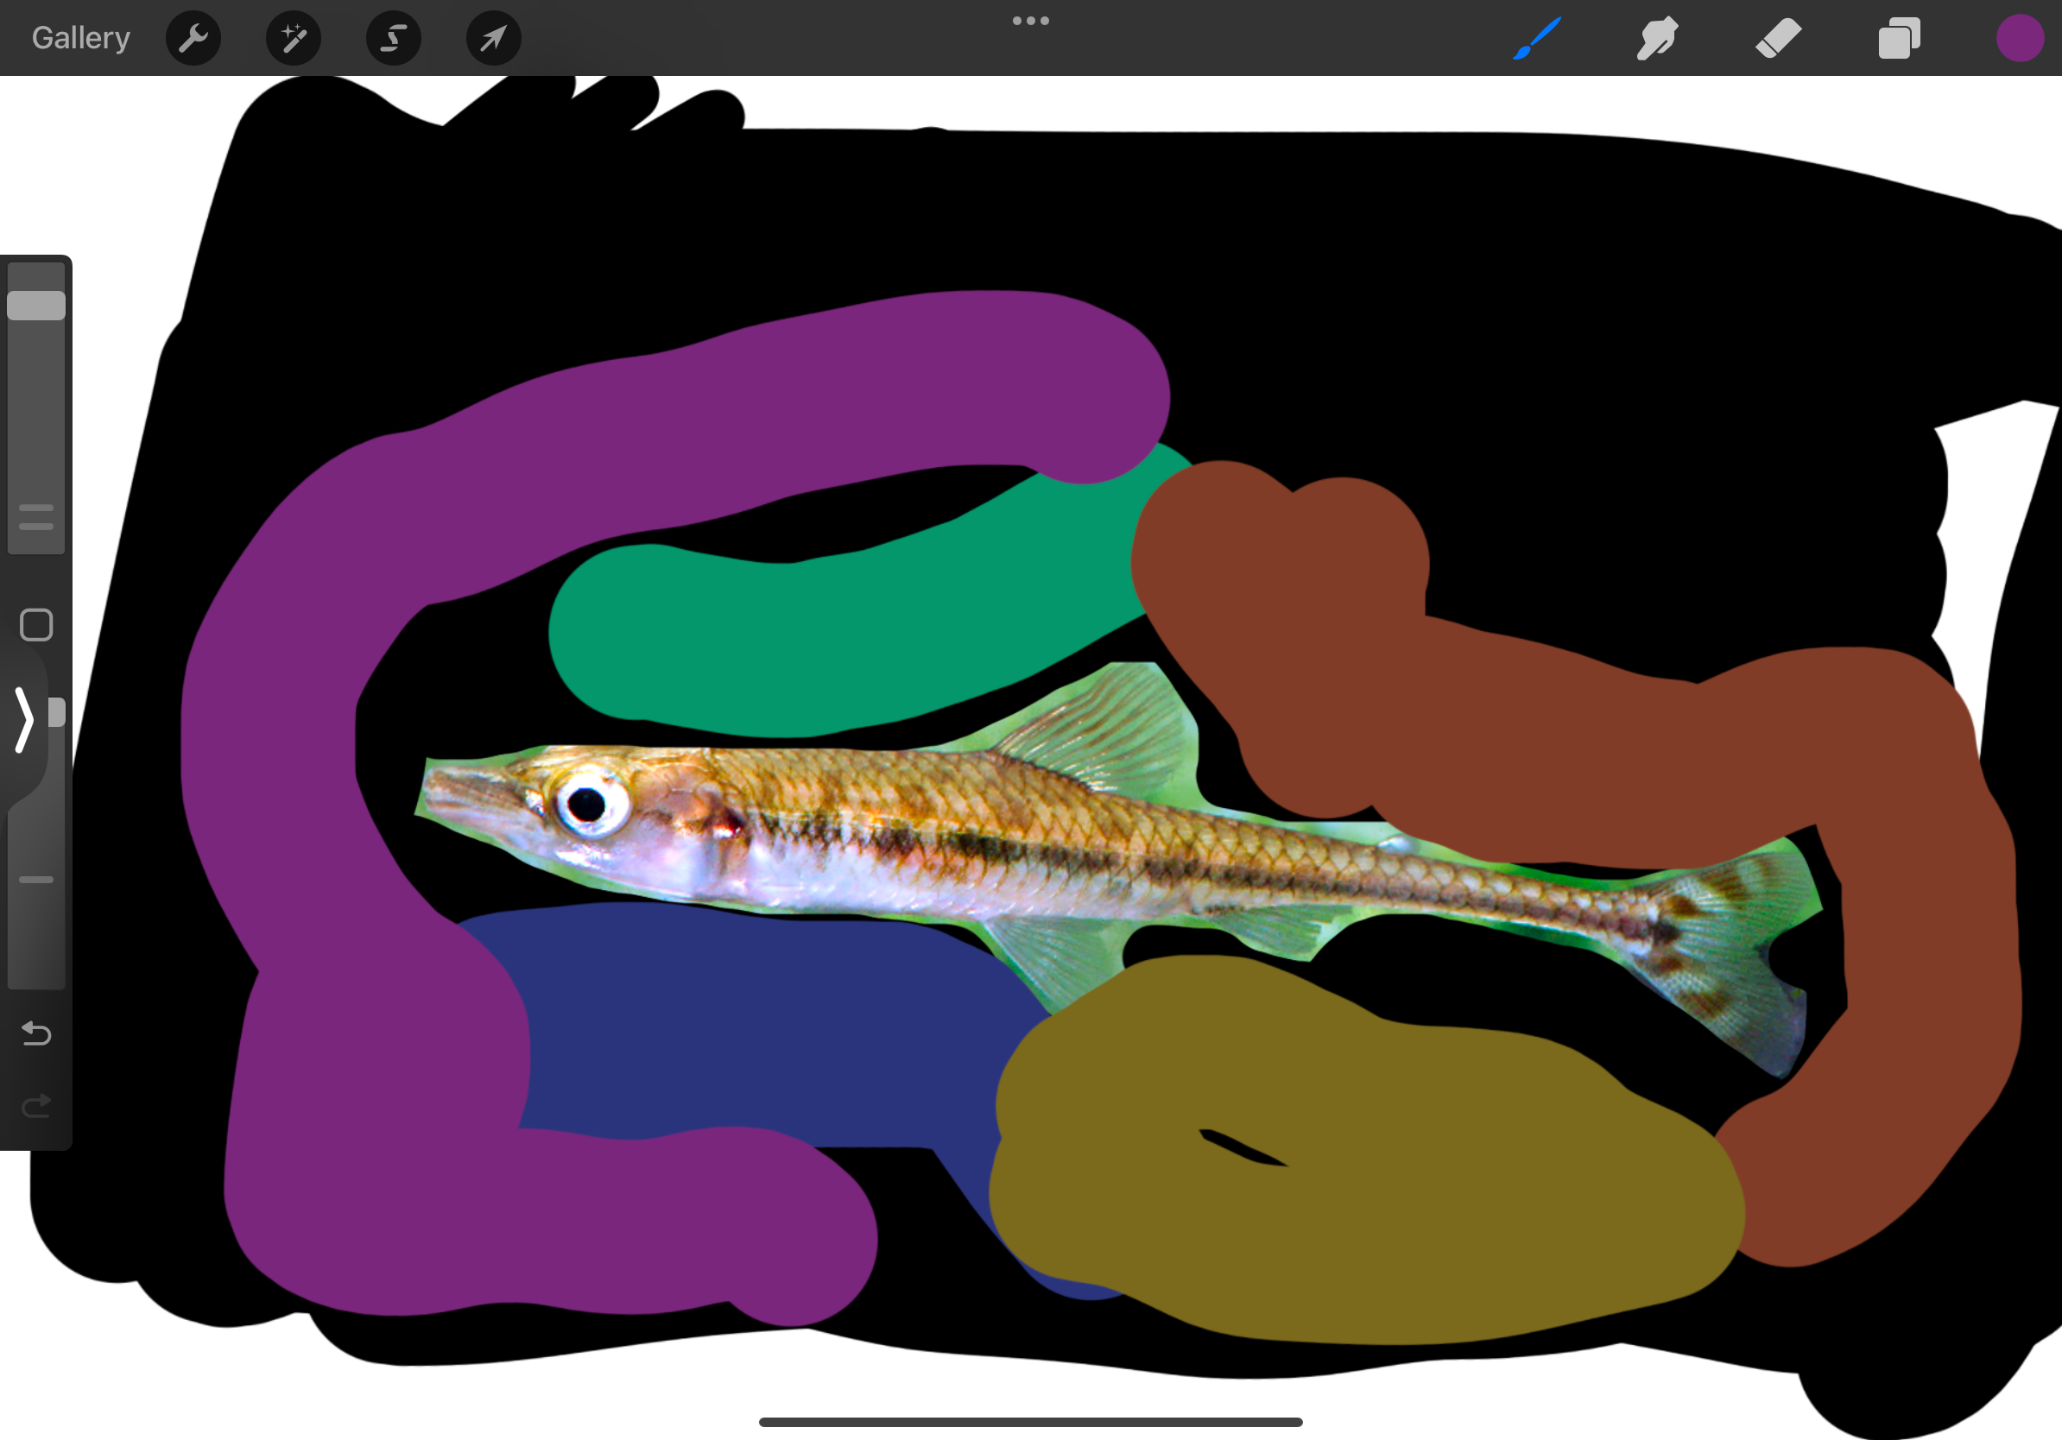This screenshot has width=2062, height=1440.
Task: Undo the last stroke
Action: [x=36, y=1033]
